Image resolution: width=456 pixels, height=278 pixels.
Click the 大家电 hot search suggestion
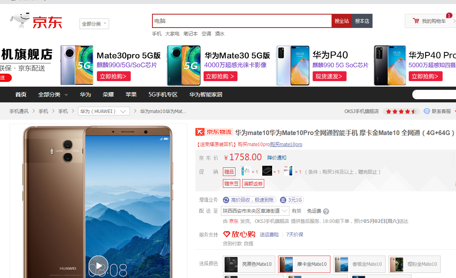(172, 34)
